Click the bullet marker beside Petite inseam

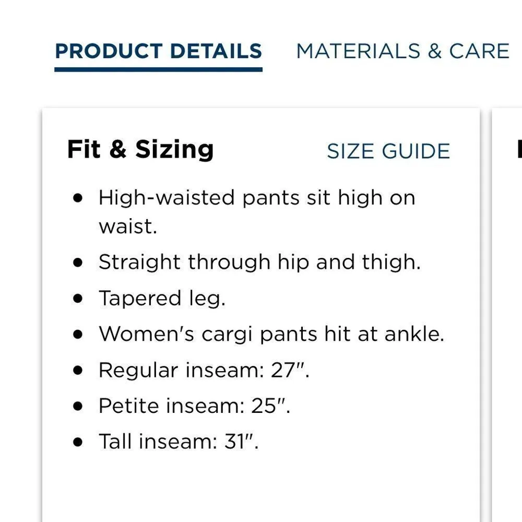(78, 406)
